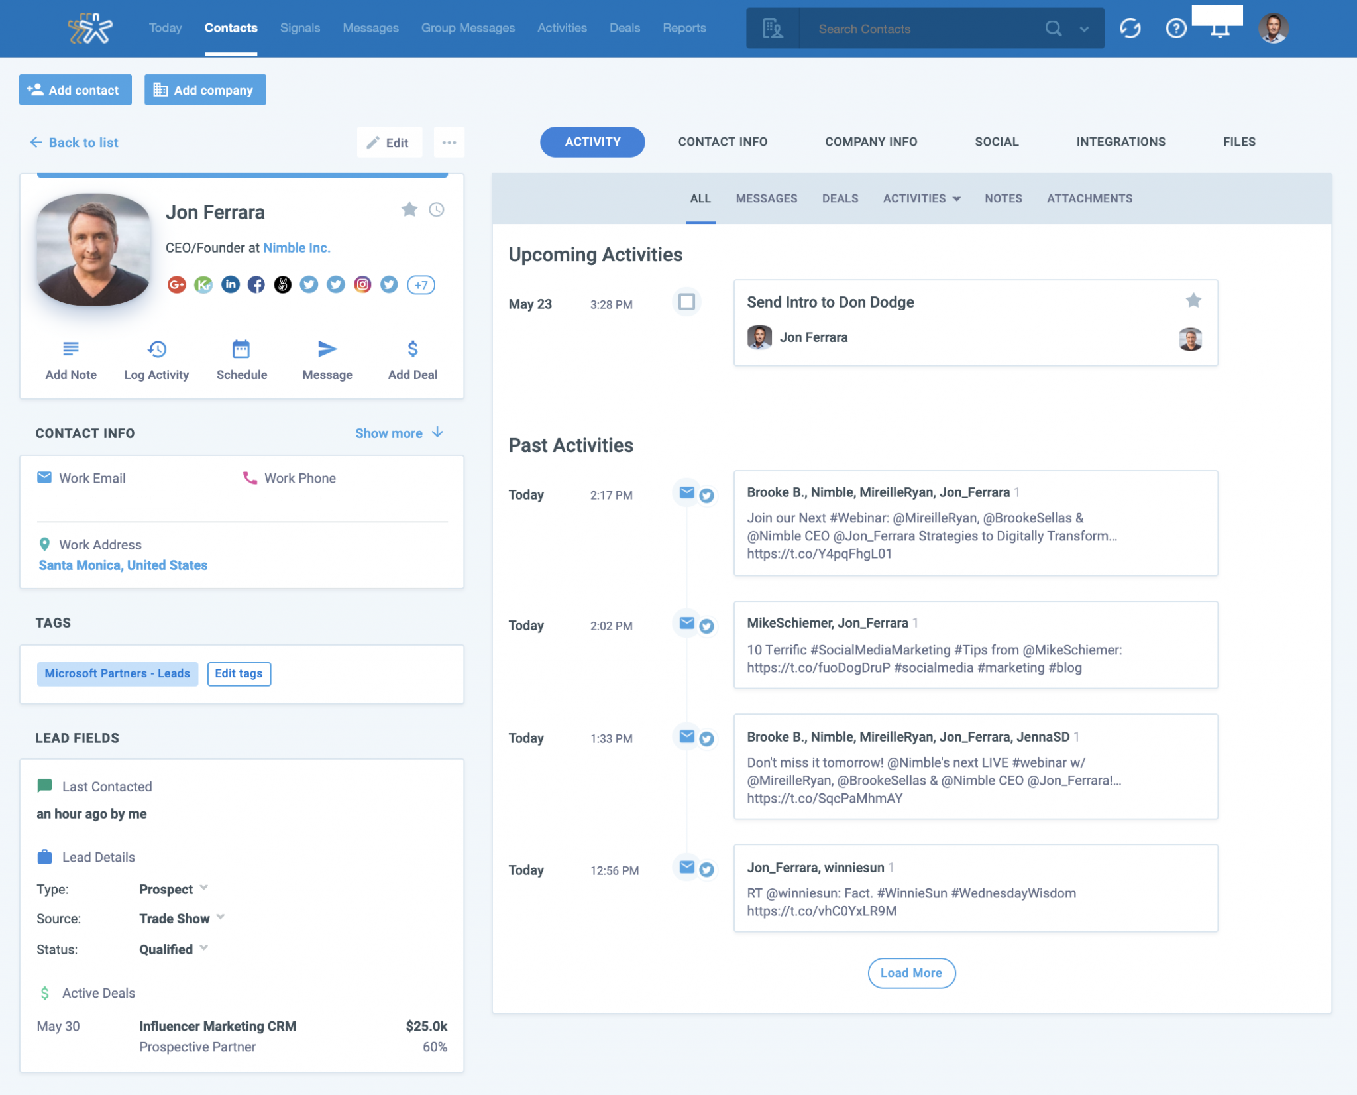Select the Add Note icon
Screen dimensions: 1357x1095
click(70, 349)
